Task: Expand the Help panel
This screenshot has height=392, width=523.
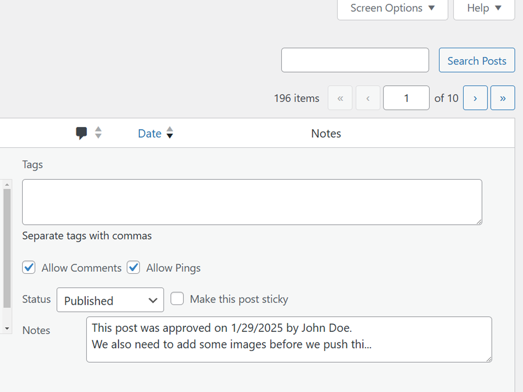Action: [x=484, y=8]
